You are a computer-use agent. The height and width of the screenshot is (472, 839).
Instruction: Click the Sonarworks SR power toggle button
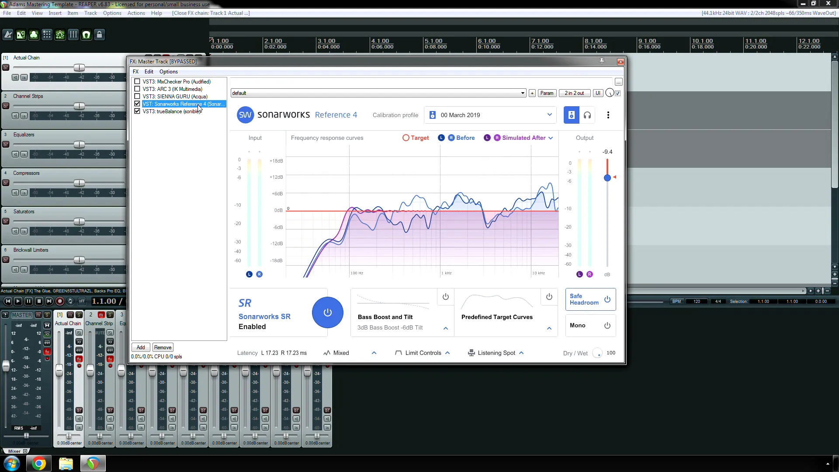[327, 312]
